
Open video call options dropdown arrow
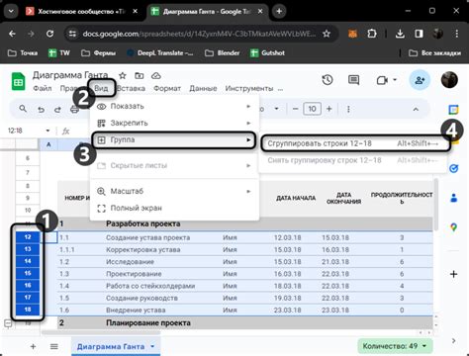[x=395, y=80]
